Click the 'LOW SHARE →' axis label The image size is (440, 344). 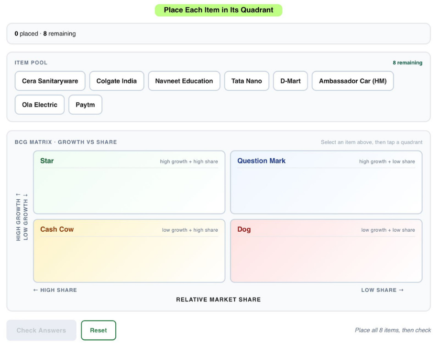pos(383,290)
